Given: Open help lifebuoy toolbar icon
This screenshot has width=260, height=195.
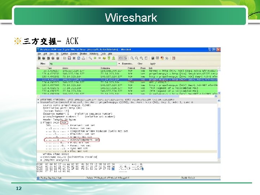Looking at the screenshot, I should coord(174,58).
